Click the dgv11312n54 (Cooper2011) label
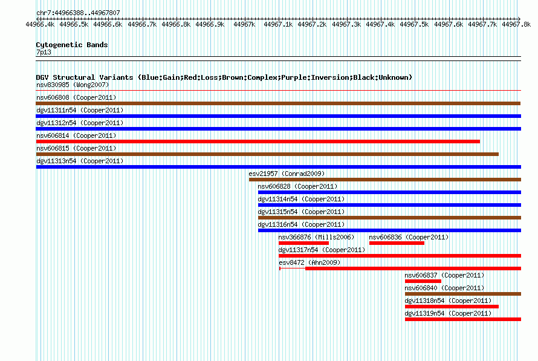Screen dimensions: 538x361 [80, 123]
